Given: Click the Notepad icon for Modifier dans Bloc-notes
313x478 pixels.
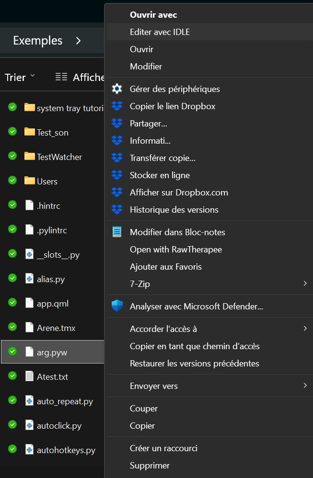Looking at the screenshot, I should point(117,232).
